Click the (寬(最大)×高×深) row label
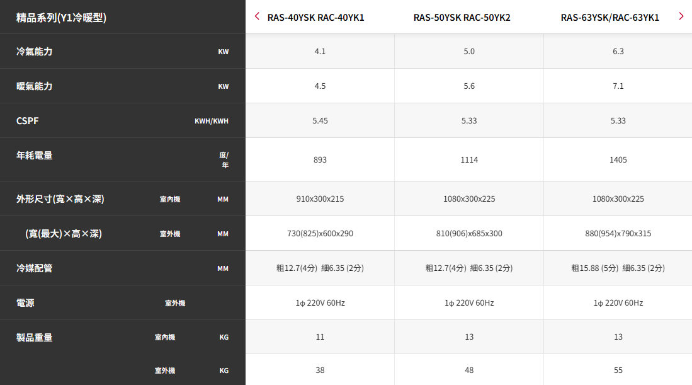Screen dimensions: 692x385 (64, 234)
